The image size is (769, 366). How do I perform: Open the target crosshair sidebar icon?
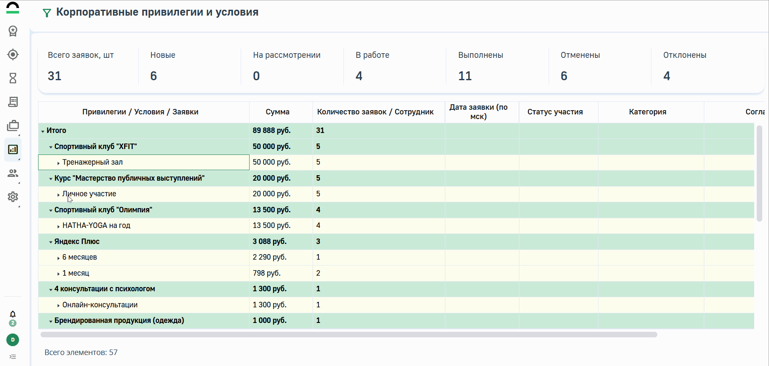13,54
